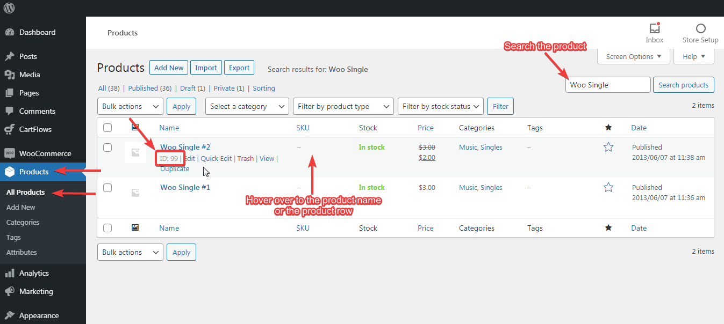Click the WordPress logo in admin bar
The width and height of the screenshot is (724, 324).
coord(9,8)
